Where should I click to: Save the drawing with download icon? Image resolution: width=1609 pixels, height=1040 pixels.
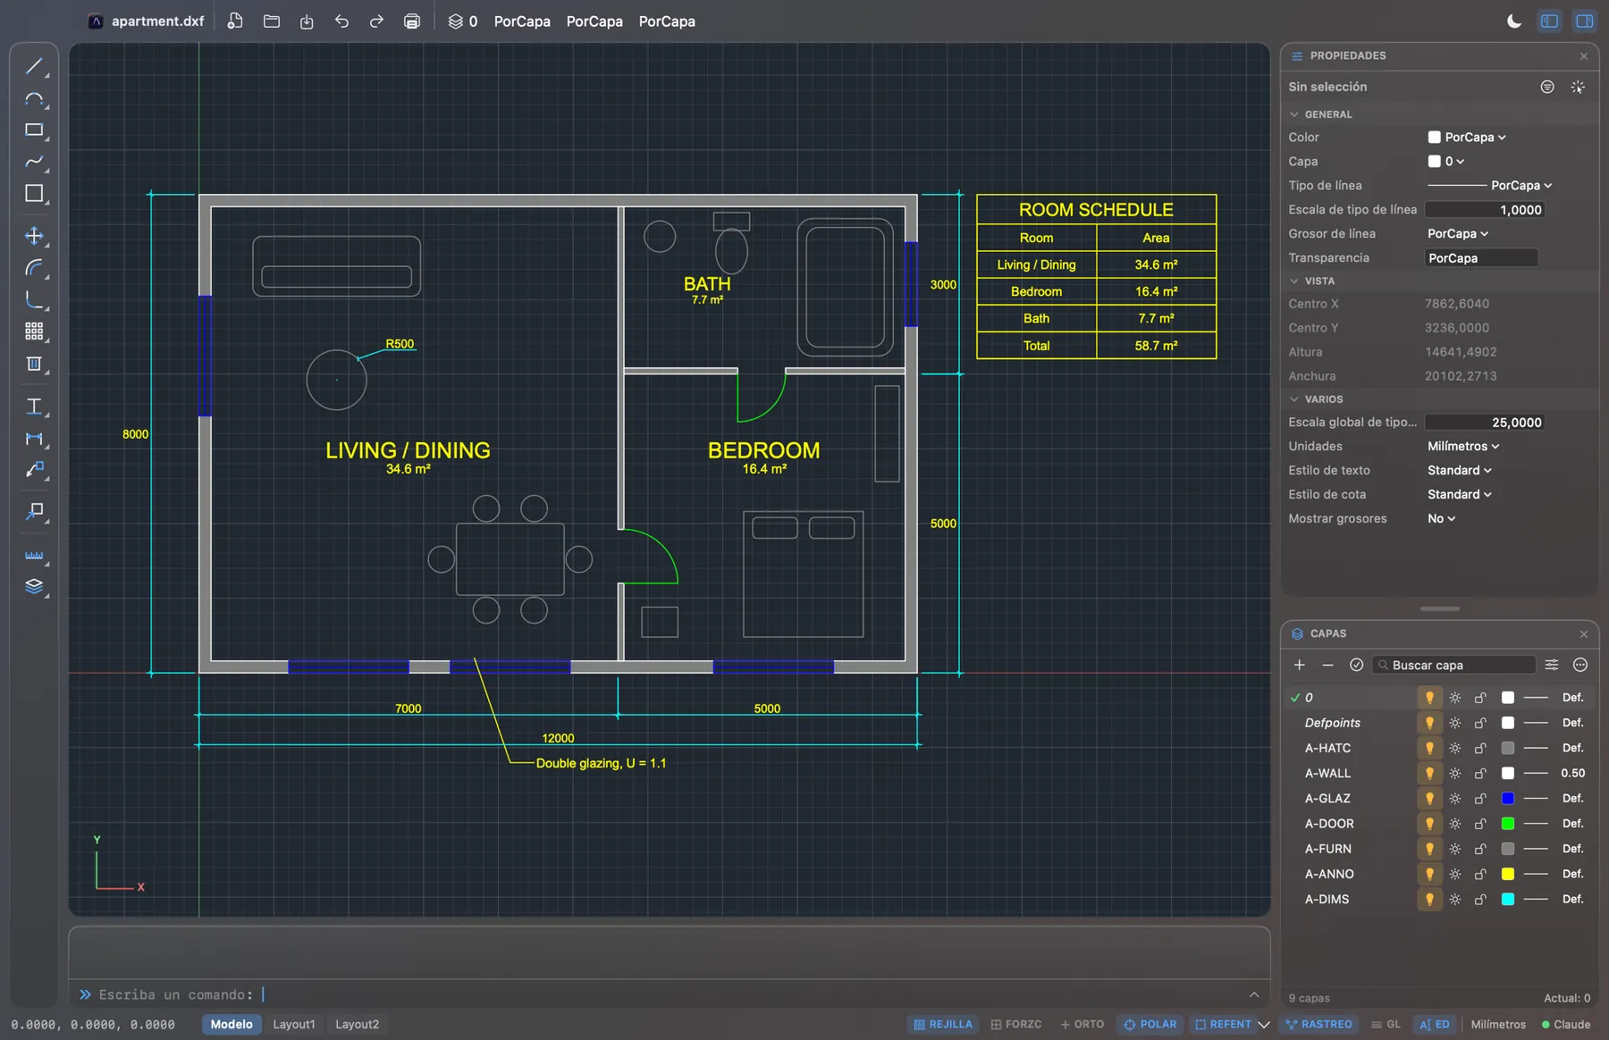pos(307,21)
